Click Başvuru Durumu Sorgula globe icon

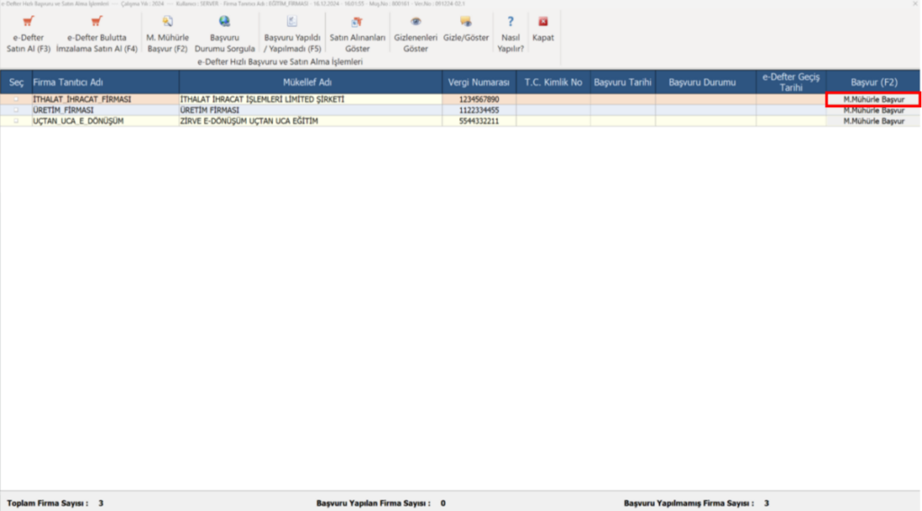(x=224, y=22)
